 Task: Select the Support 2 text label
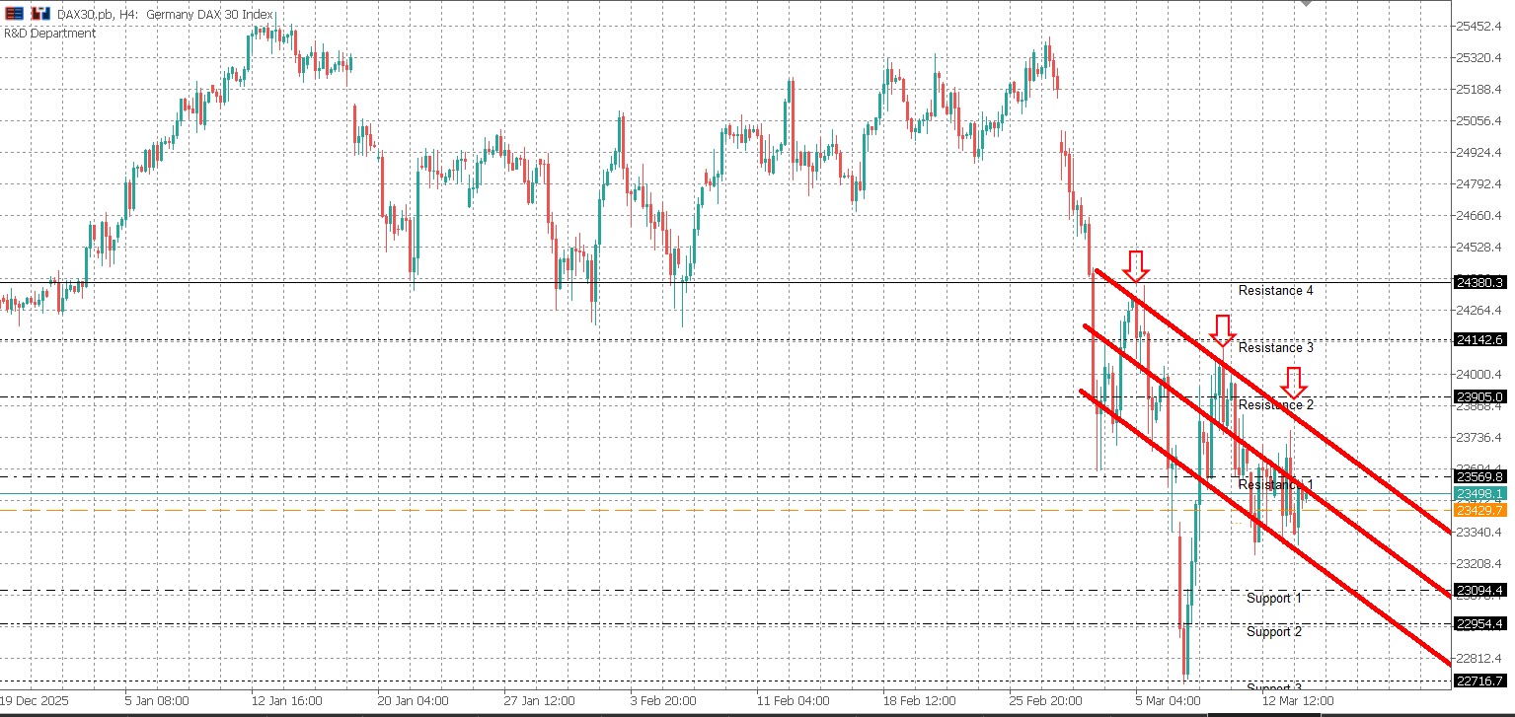tap(1275, 631)
